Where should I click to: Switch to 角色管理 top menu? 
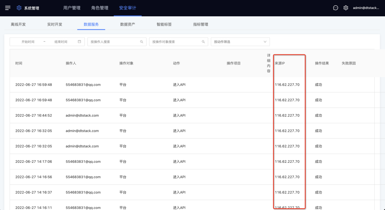click(x=100, y=8)
